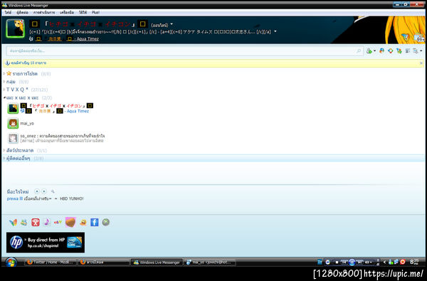Screen dimensions: 427x281
Task: Click the MSN butterfly toolbar icon
Action: click(381, 51)
